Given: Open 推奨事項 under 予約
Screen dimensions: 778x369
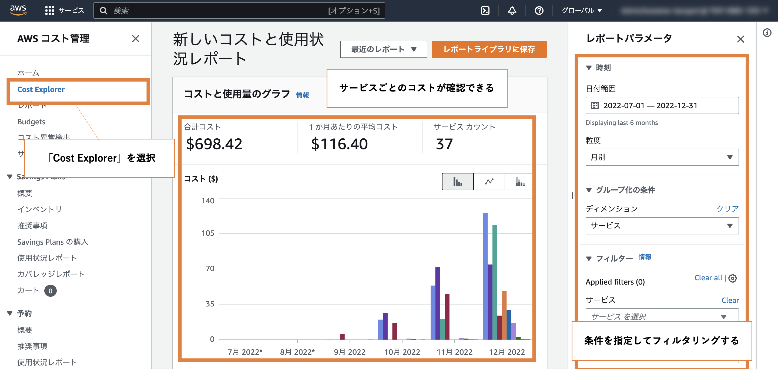Looking at the screenshot, I should point(32,346).
